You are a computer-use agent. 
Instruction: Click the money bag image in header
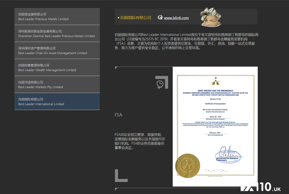(x=211, y=17)
